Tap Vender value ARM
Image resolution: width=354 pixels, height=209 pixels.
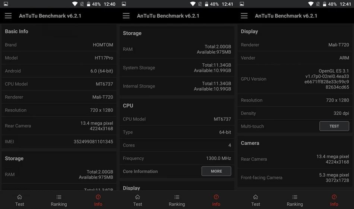(344, 58)
